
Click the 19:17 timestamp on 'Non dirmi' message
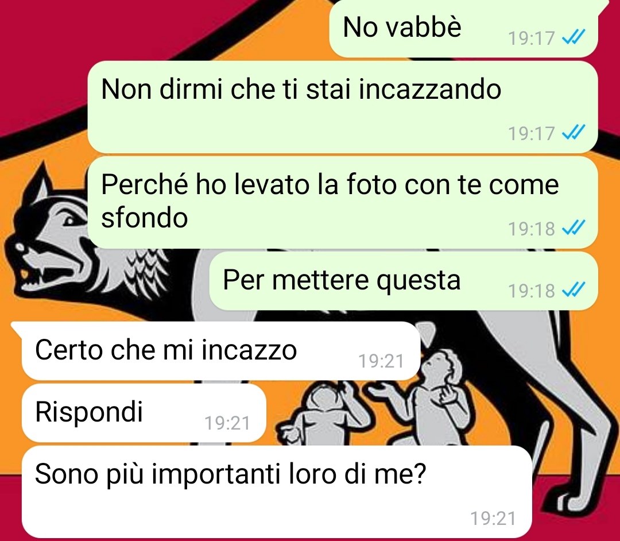(x=532, y=133)
